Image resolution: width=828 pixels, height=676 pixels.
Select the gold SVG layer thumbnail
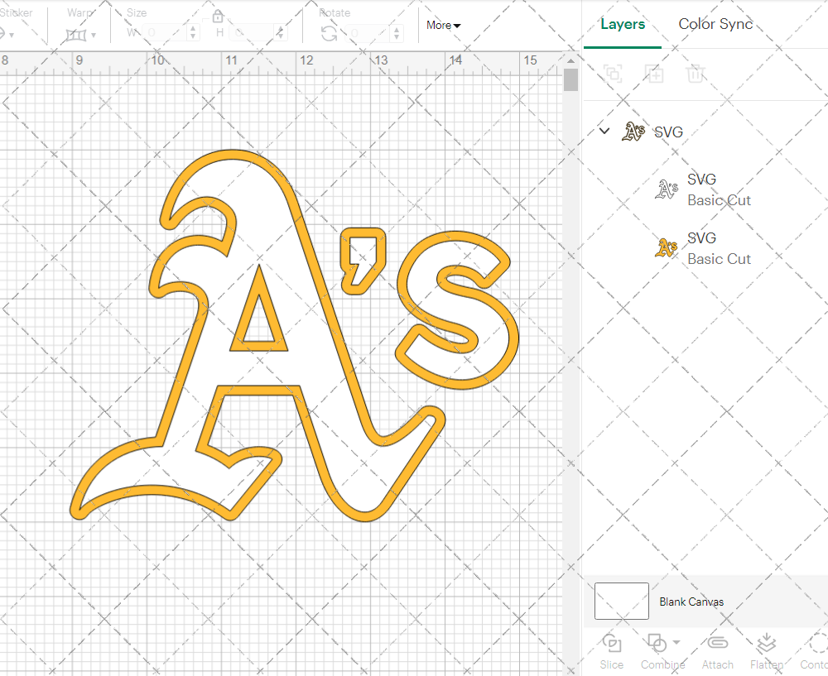click(x=667, y=247)
